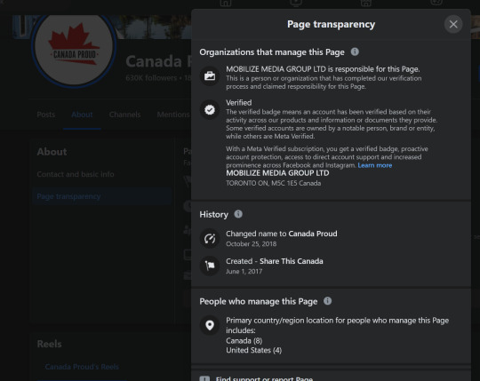
Task: Click the Verified checkmark badge icon
Action: click(210, 109)
